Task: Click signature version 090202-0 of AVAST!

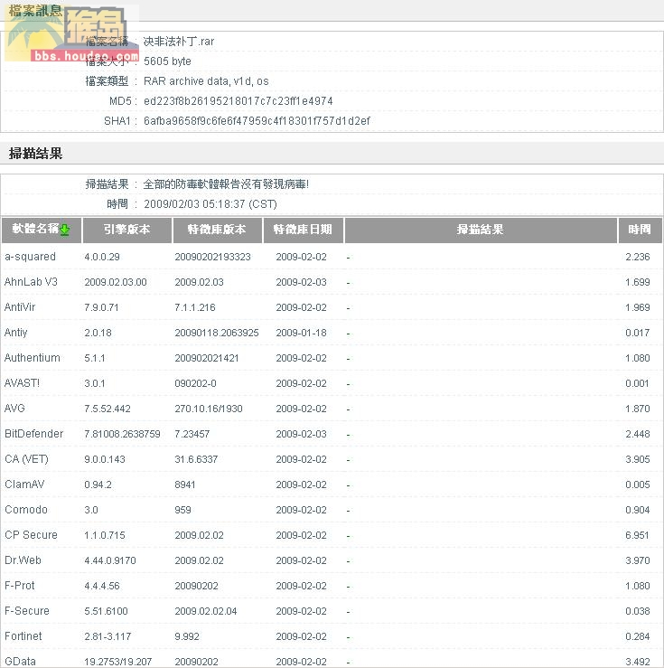Action: coord(195,383)
